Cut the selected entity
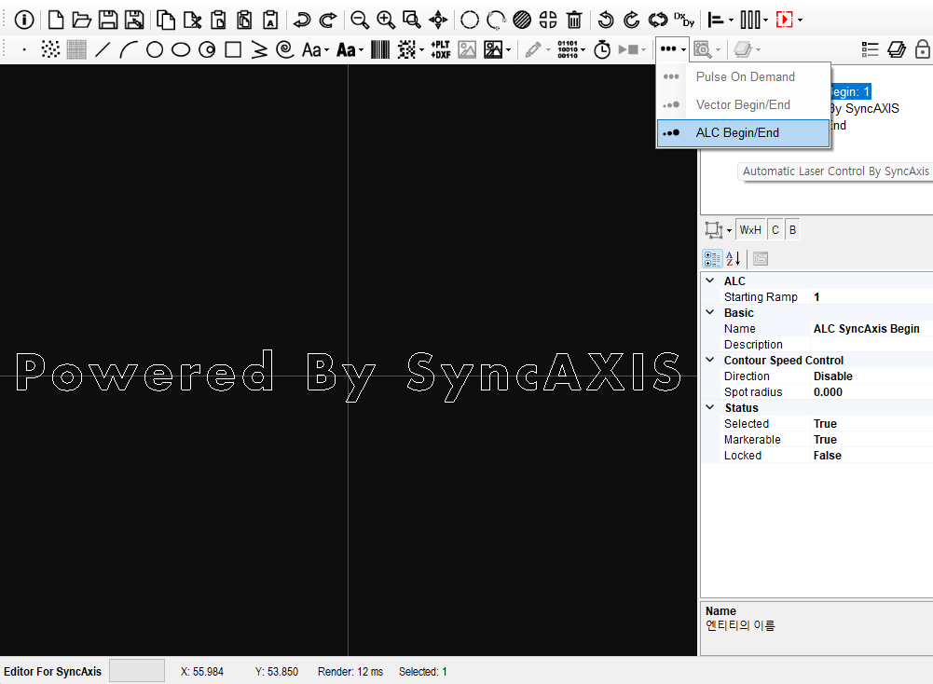The width and height of the screenshot is (933, 684). [192, 20]
